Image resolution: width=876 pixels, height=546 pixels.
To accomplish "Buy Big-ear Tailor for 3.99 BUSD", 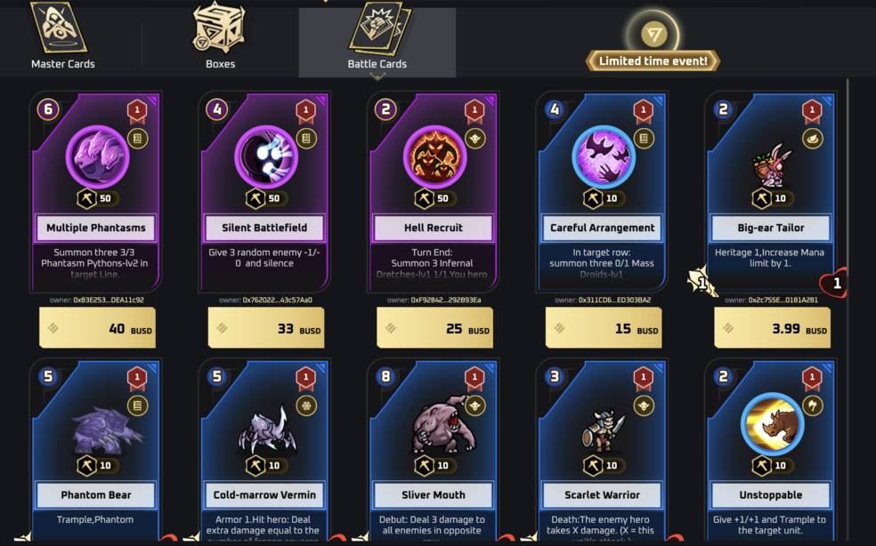I will 772,328.
